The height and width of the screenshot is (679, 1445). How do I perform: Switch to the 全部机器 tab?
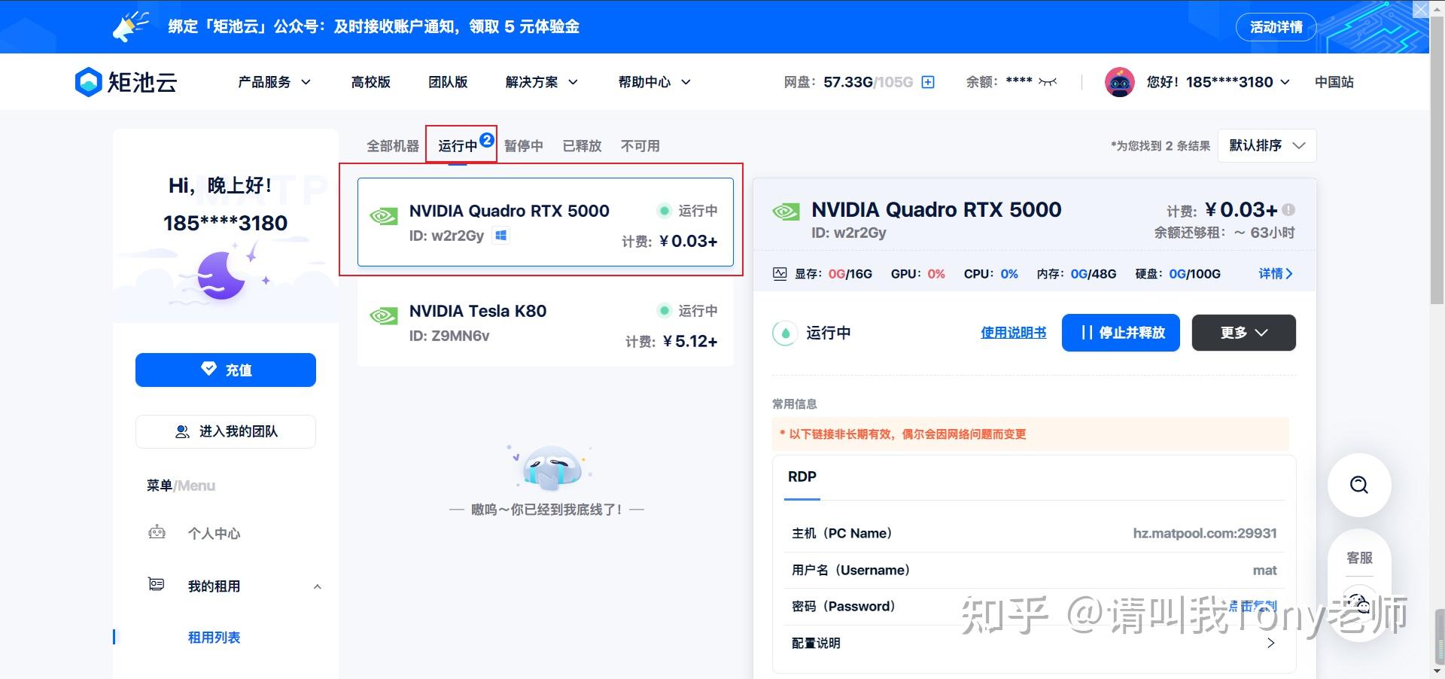(393, 146)
